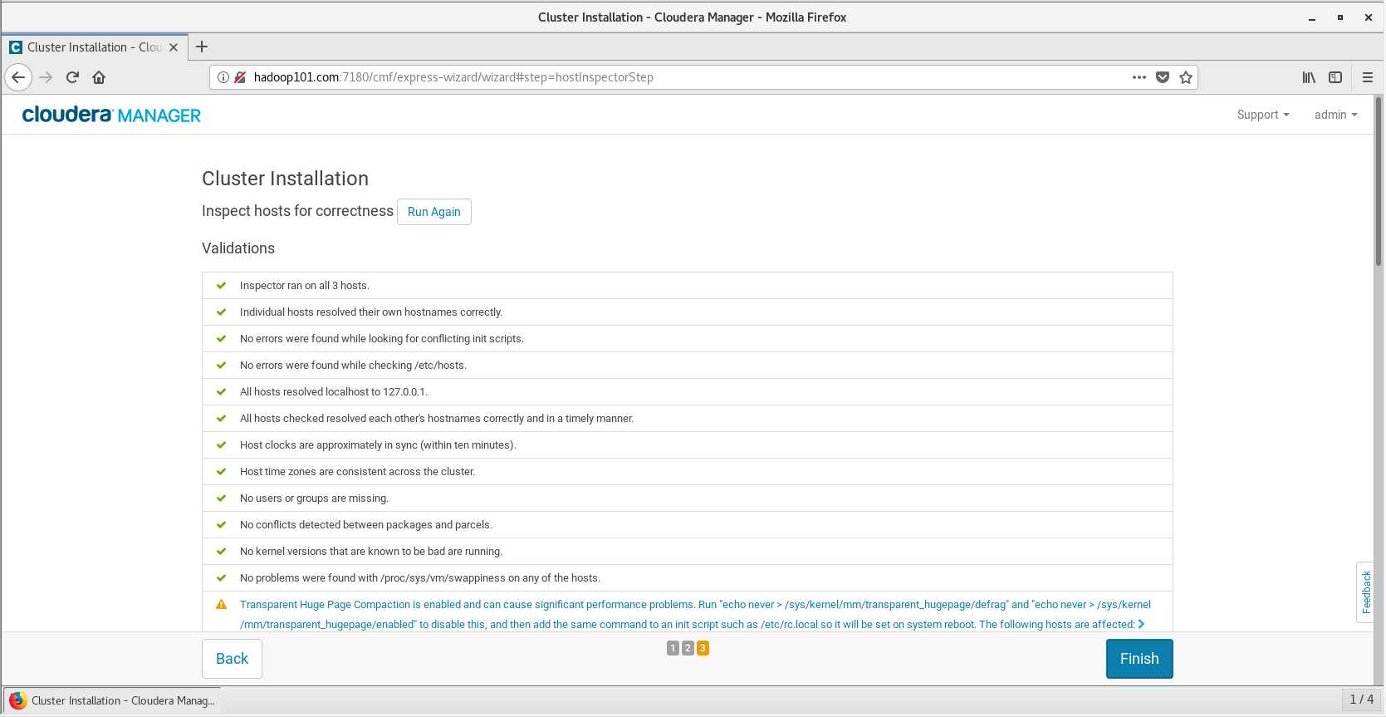Click 'No conflicts detected between packages and parcels.'
The image size is (1386, 717).
(366, 524)
